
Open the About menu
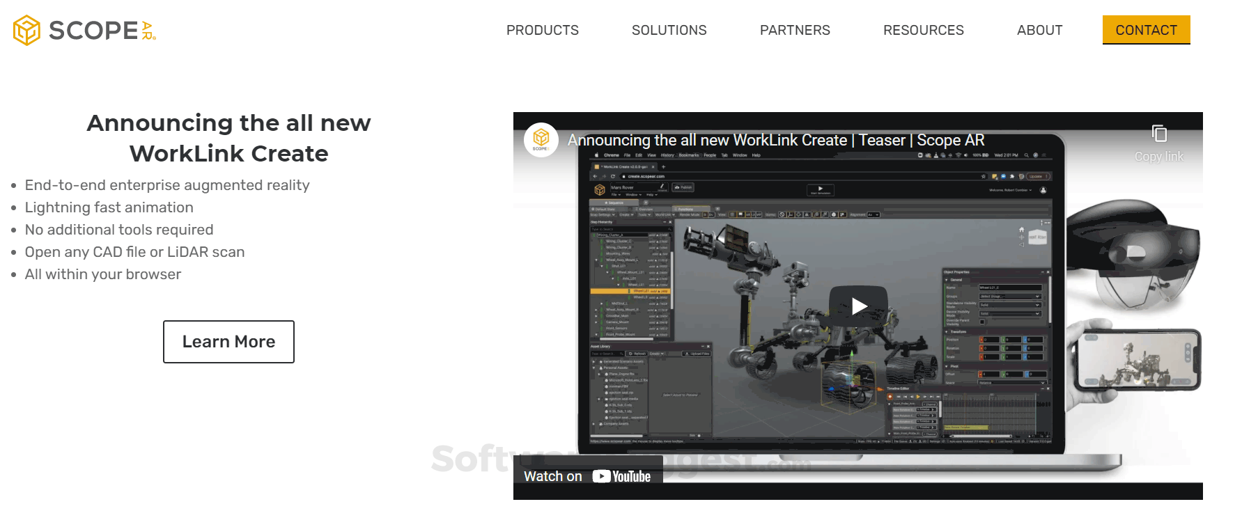1040,30
